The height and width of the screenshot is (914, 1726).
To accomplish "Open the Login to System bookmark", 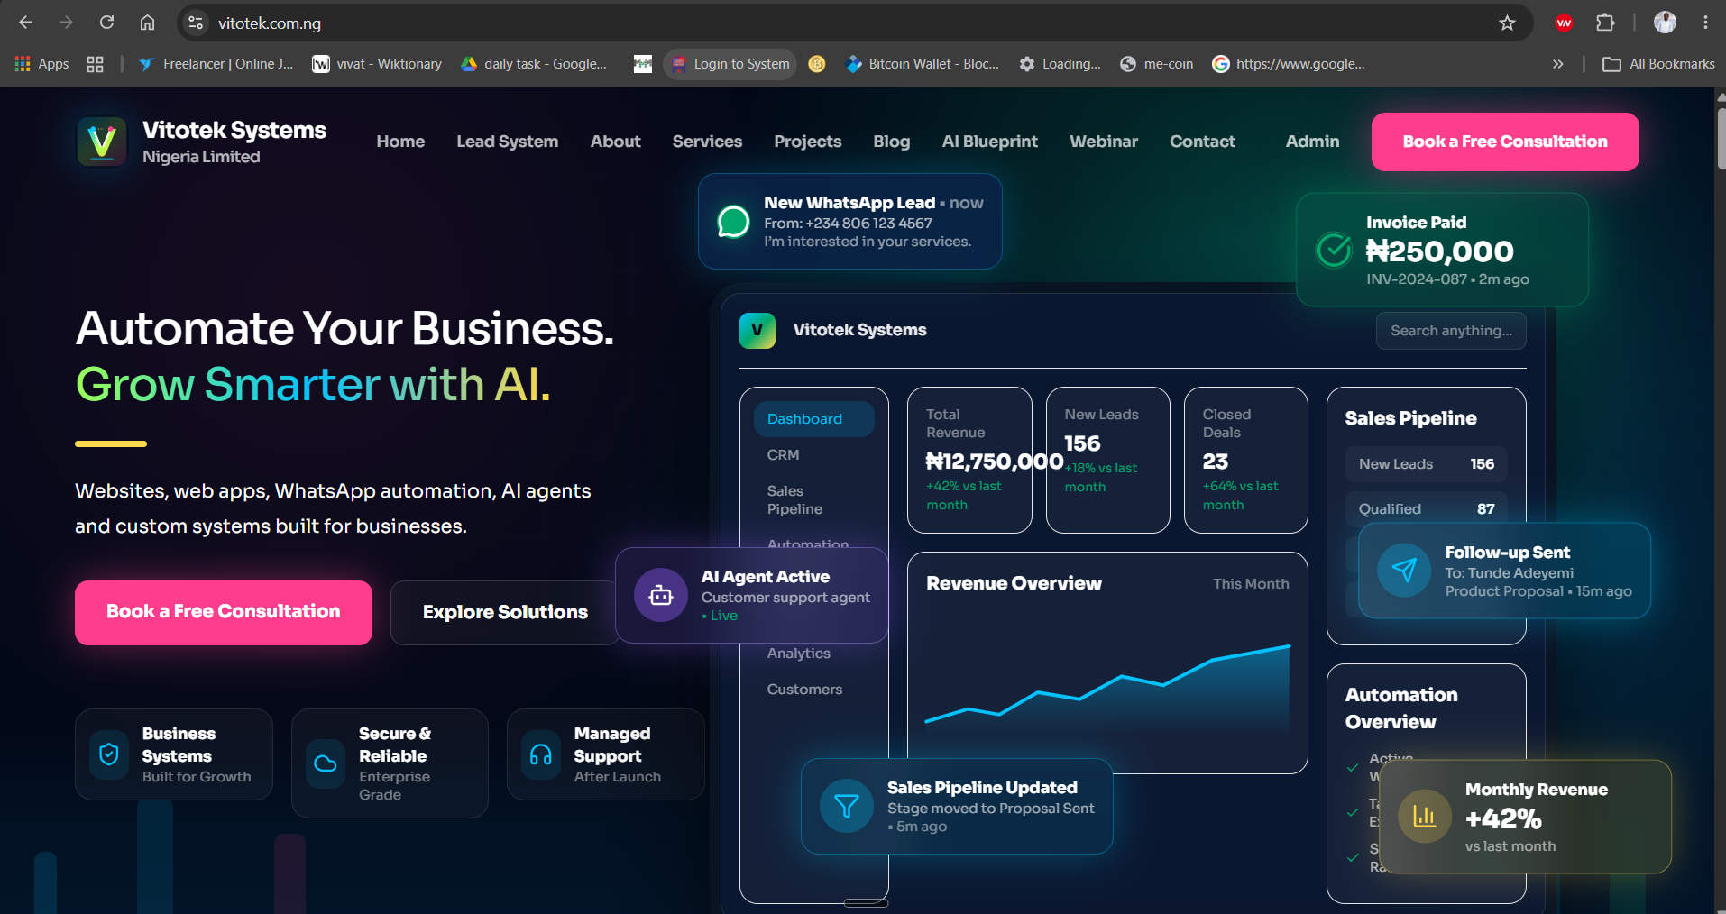I will 730,64.
